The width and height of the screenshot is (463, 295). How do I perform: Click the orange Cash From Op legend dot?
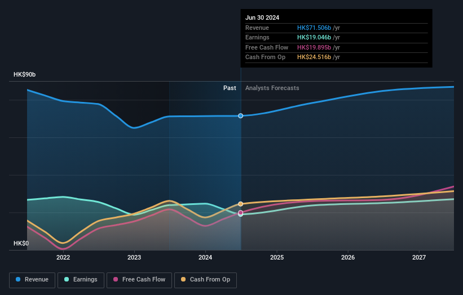[183, 279]
